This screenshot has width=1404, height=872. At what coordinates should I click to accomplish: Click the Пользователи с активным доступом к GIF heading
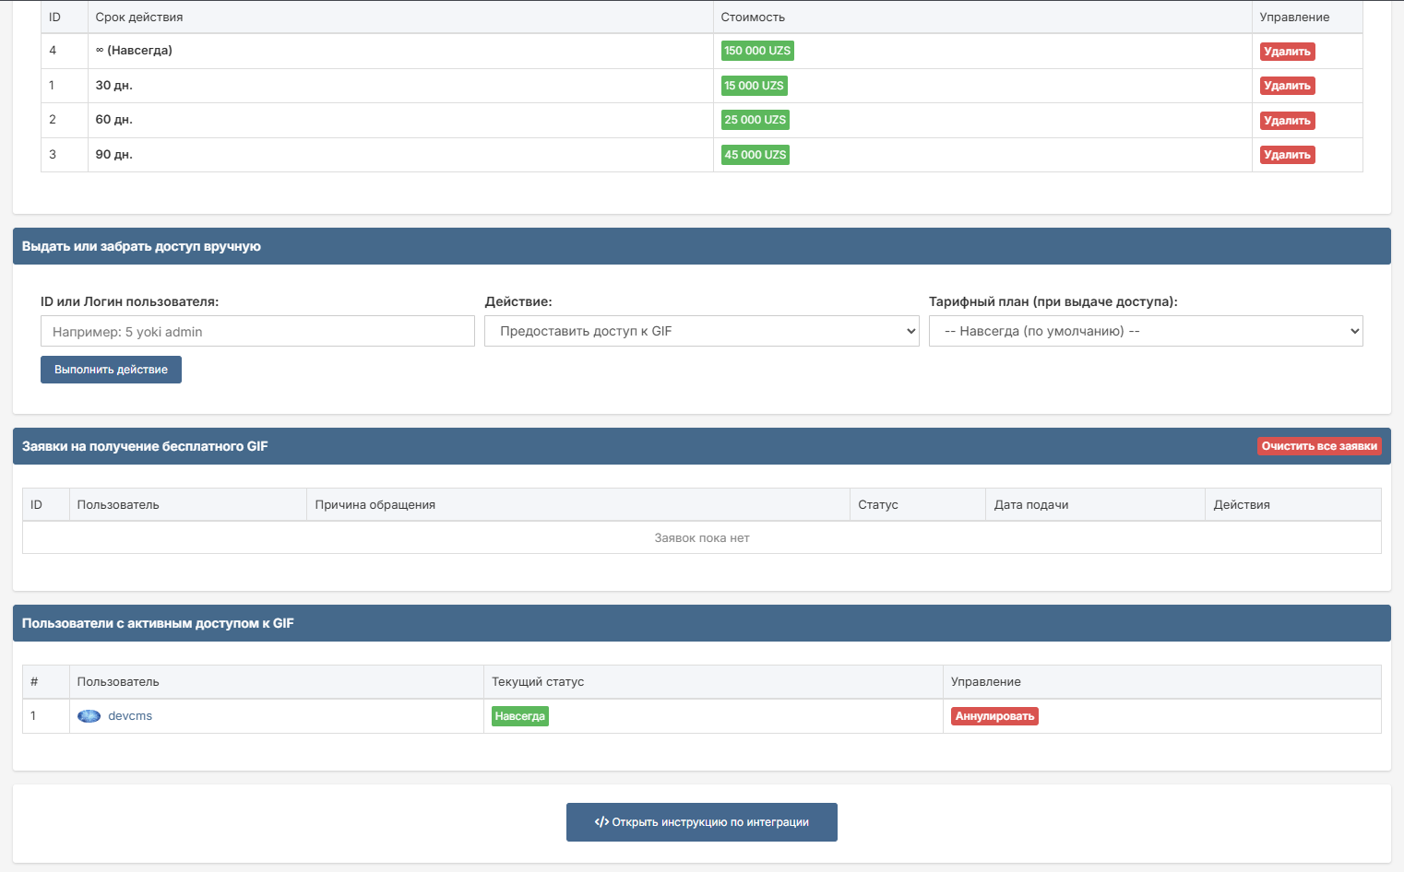(158, 623)
